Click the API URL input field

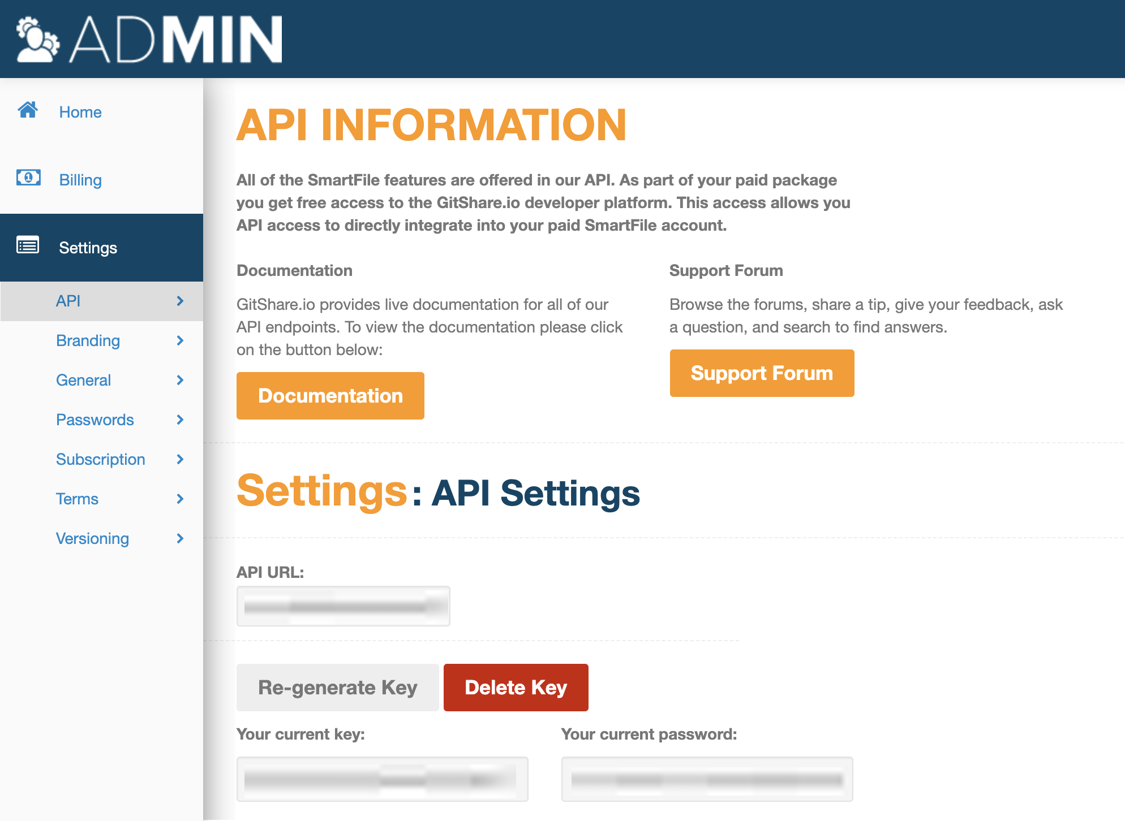coord(343,606)
